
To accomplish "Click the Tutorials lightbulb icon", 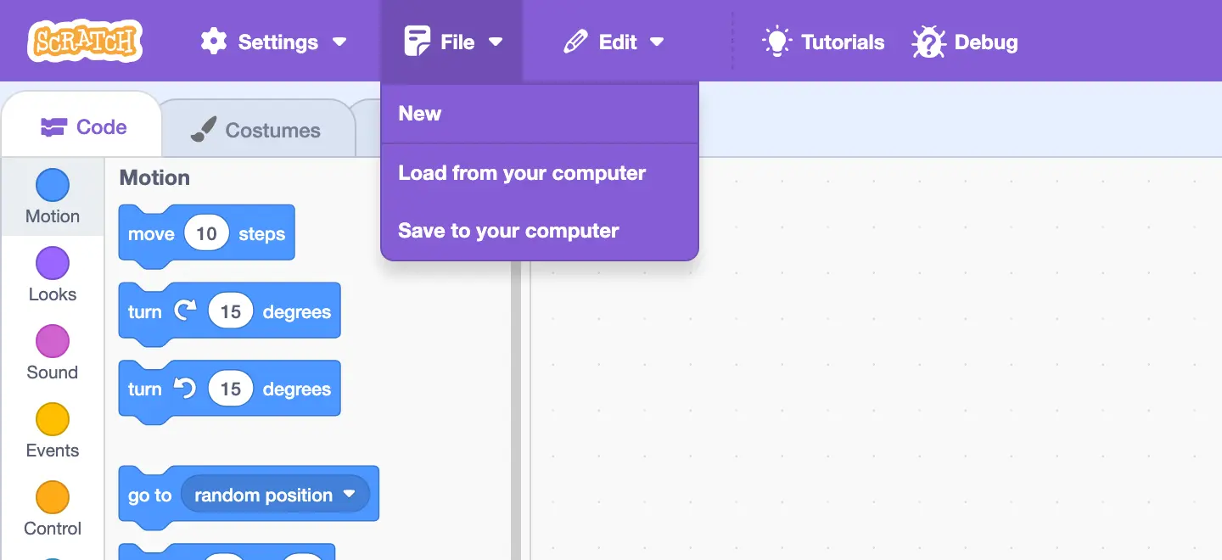I will tap(776, 42).
